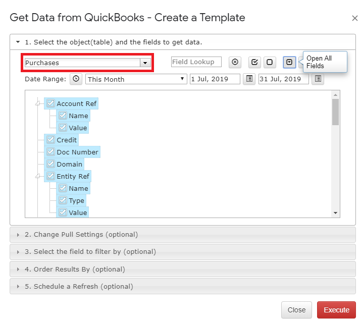
Task: Click the field list scrollbar thumb
Action: pyautogui.click(x=335, y=112)
